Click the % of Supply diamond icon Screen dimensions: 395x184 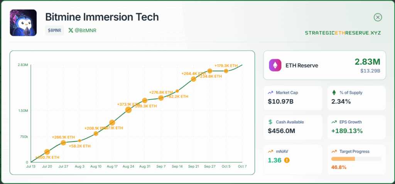[x=334, y=93]
